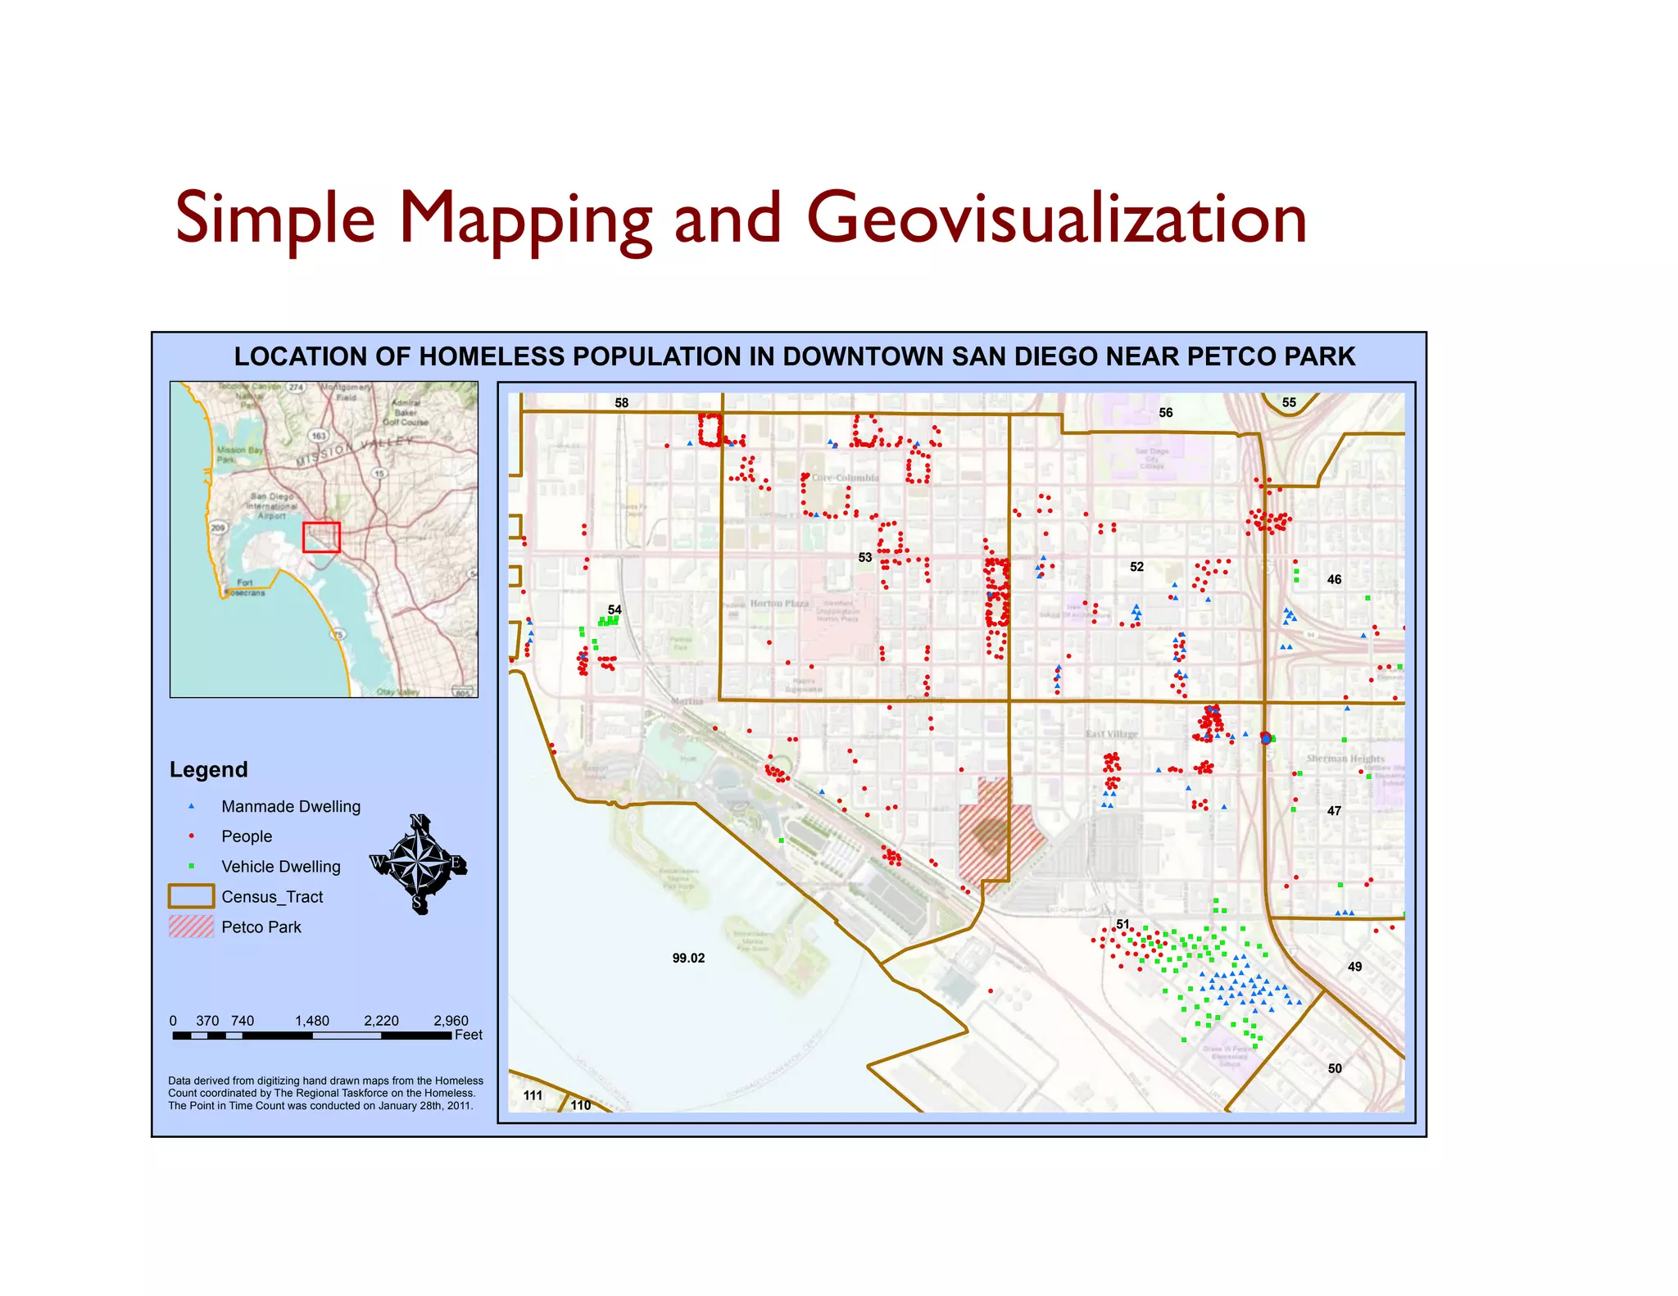This screenshot has height=1296, width=1678.
Task: Click census tract label 53
Action: [x=865, y=557]
